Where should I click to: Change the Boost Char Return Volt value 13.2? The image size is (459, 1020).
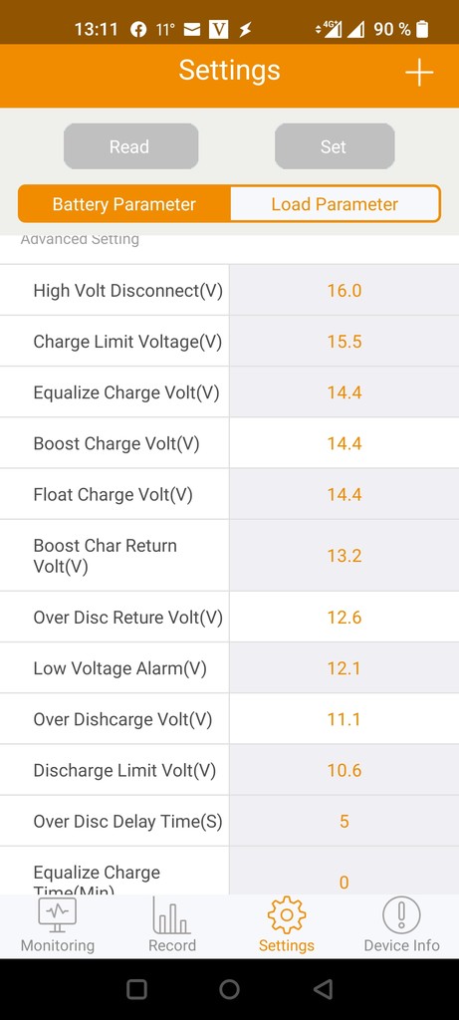coord(344,556)
